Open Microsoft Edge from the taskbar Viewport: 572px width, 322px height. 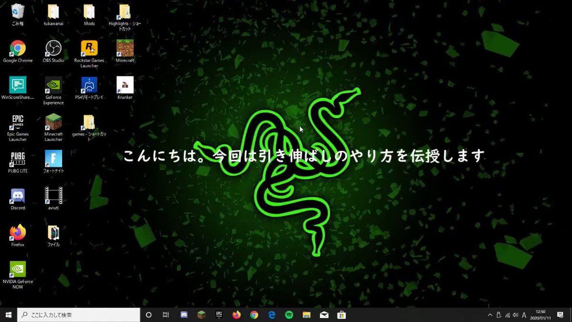click(x=272, y=315)
